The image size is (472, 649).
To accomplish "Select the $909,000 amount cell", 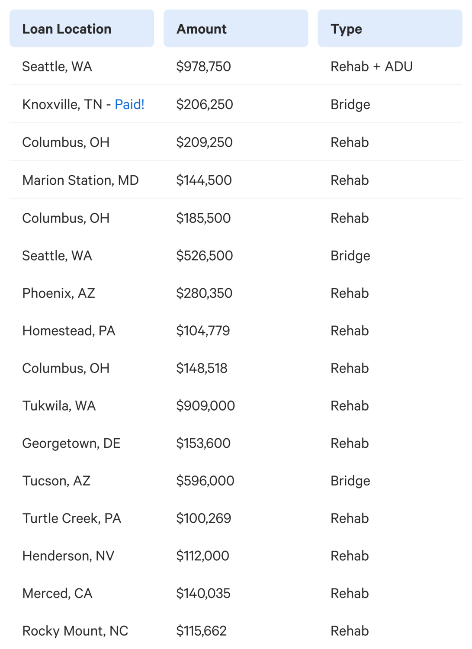I will [205, 406].
